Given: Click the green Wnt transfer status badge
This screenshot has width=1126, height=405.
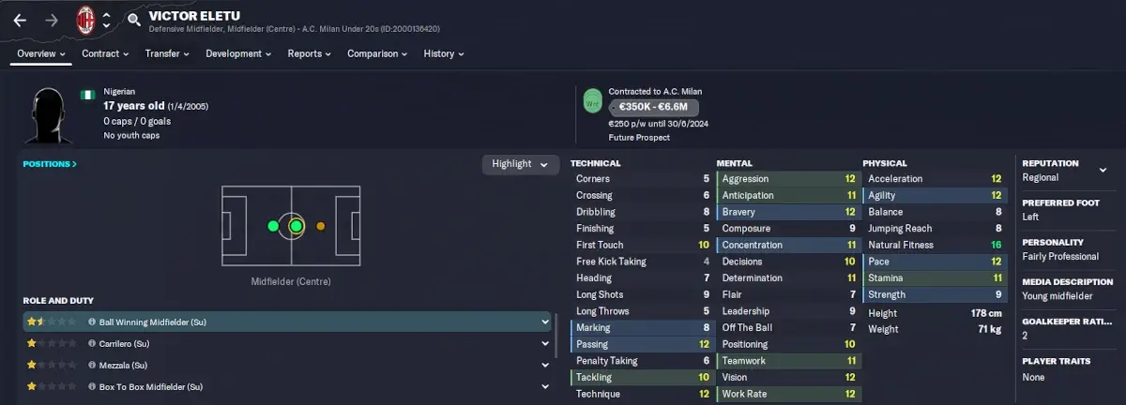Looking at the screenshot, I should tap(592, 100).
